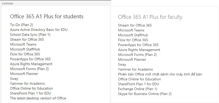Click the Licenses section label

tap(7, 3)
